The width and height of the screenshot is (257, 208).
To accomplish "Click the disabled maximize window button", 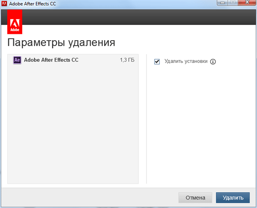I will pos(233,3).
